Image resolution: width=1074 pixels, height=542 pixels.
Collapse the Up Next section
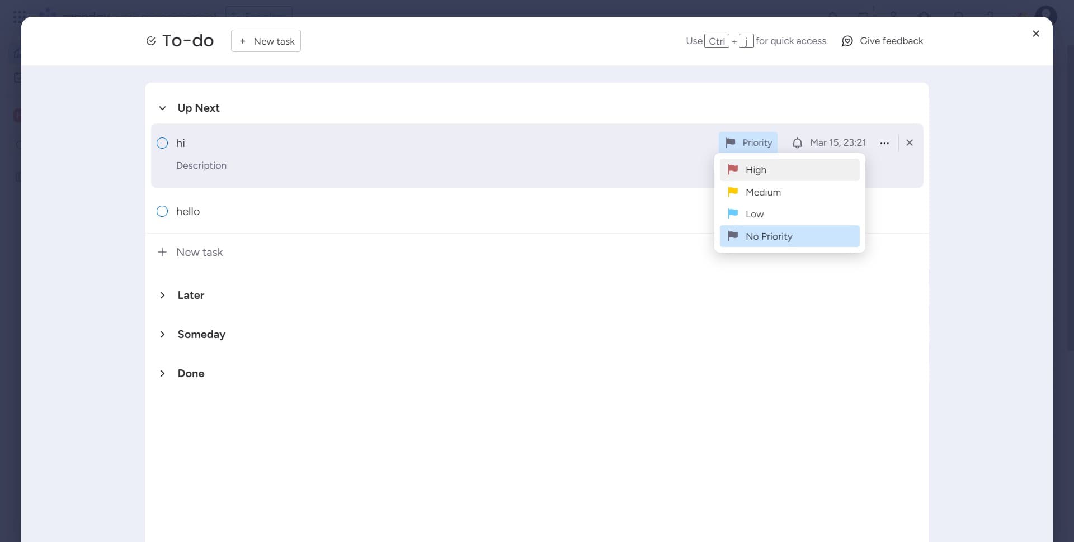[x=162, y=108]
